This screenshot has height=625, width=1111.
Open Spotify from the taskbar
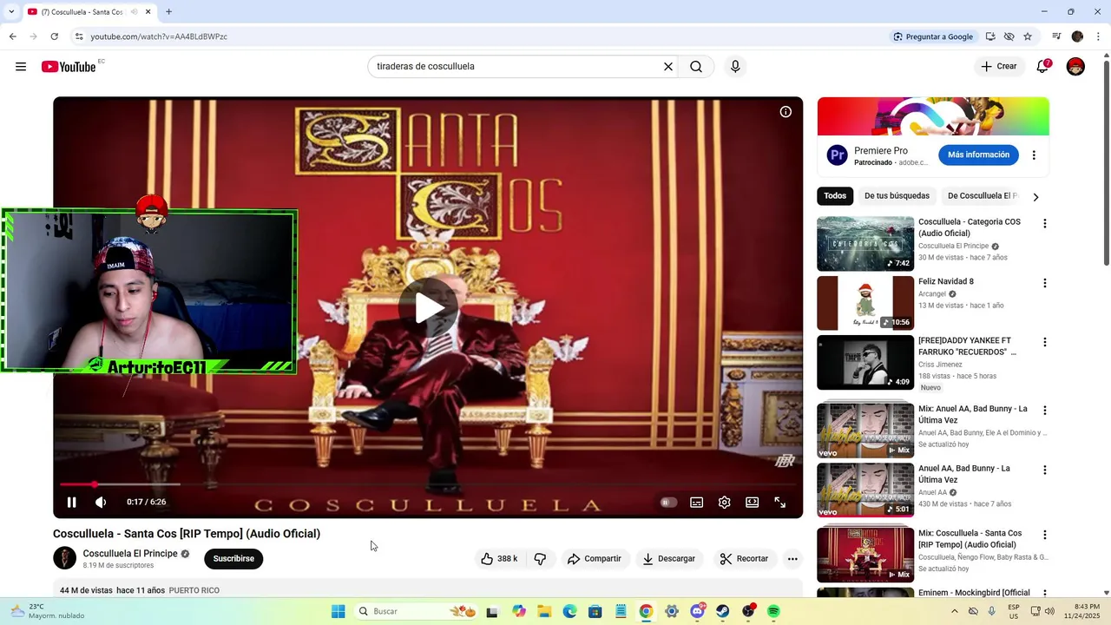[773, 611]
